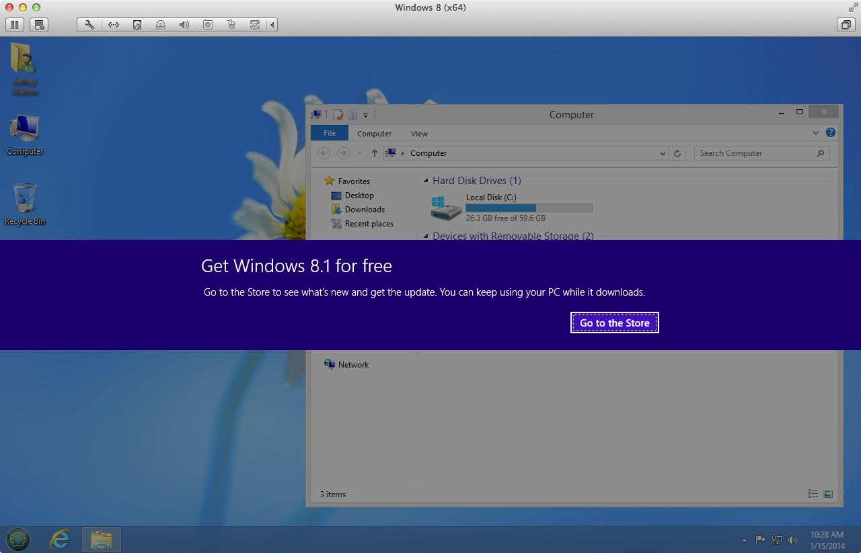Viewport: 861px width, 553px height.
Task: Select the Computer desktop icon
Action: coord(25,135)
